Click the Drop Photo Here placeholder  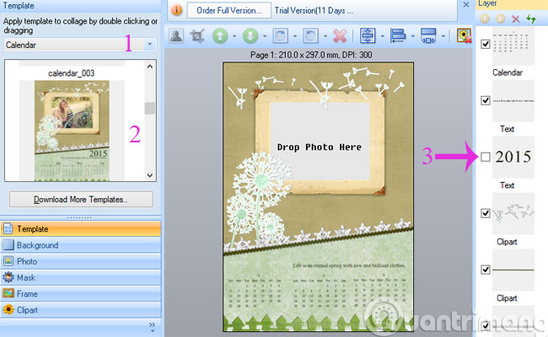320,142
